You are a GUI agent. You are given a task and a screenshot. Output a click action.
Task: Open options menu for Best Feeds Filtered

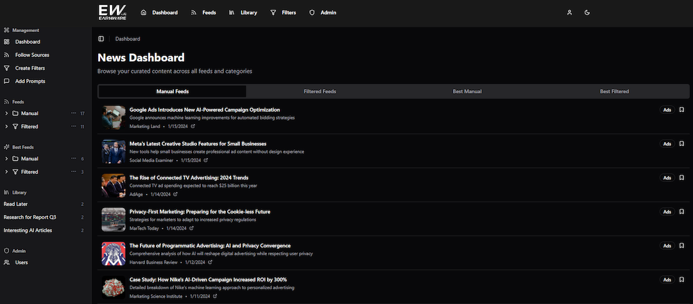tap(73, 172)
